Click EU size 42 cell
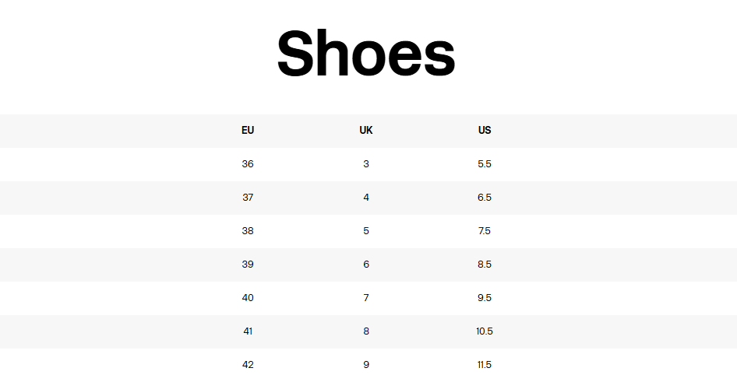This screenshot has height=389, width=737. [x=248, y=365]
